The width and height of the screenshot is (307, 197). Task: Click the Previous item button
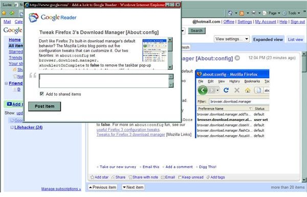[x=103, y=187]
